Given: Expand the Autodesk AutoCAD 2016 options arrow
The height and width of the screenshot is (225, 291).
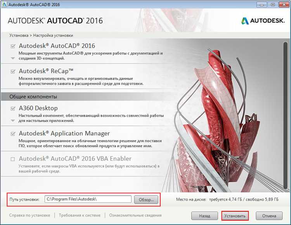Looking at the screenshot, I should 13,58.
